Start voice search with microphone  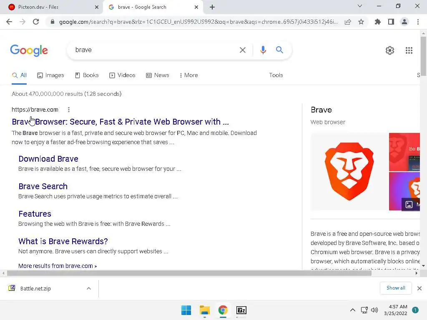click(x=263, y=50)
